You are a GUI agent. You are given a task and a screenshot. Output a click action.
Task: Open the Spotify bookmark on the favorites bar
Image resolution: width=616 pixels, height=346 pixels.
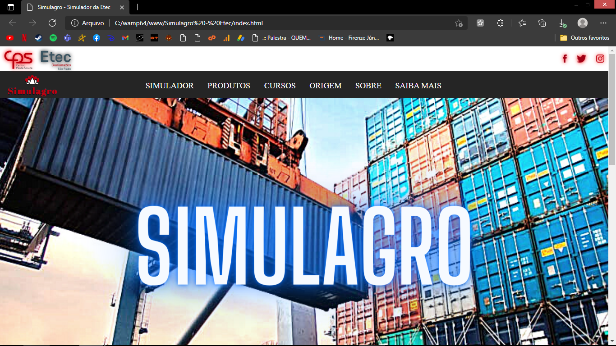click(x=54, y=38)
